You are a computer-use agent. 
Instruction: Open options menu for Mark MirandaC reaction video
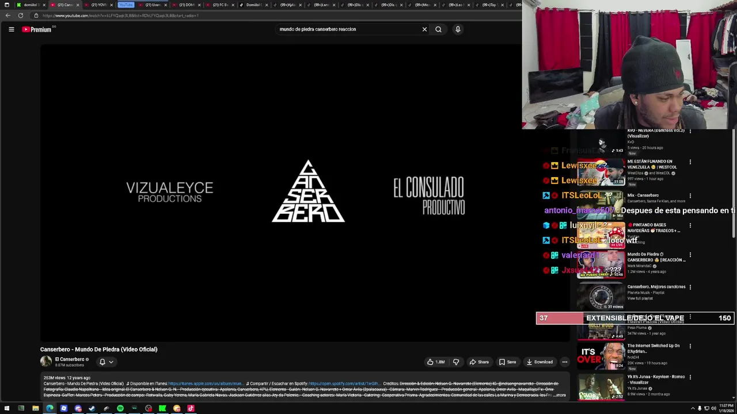[690, 255]
